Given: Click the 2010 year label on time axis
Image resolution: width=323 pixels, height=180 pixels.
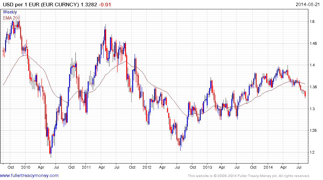Looking at the screenshot, I should (x=26, y=167).
